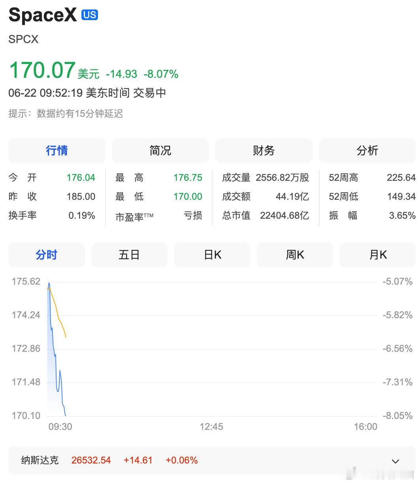Show the 月K chart
The width and height of the screenshot is (418, 484).
coord(378,255)
